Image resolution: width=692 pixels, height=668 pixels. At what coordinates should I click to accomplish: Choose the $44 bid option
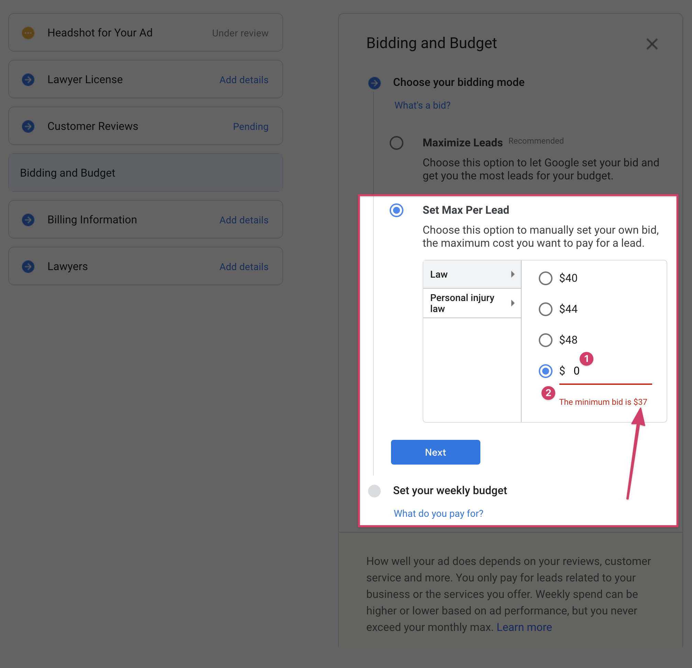coord(545,309)
